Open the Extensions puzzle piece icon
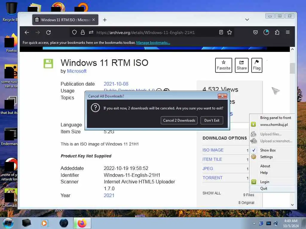Screen dimensions: 306x229 pos(277,32)
